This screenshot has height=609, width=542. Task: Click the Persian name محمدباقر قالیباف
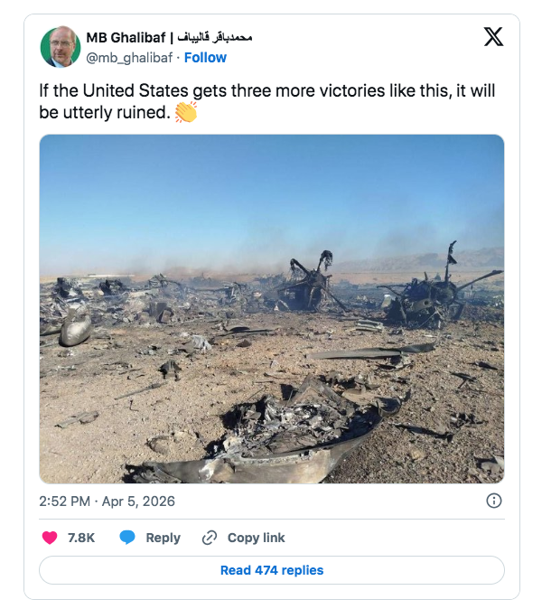point(215,38)
